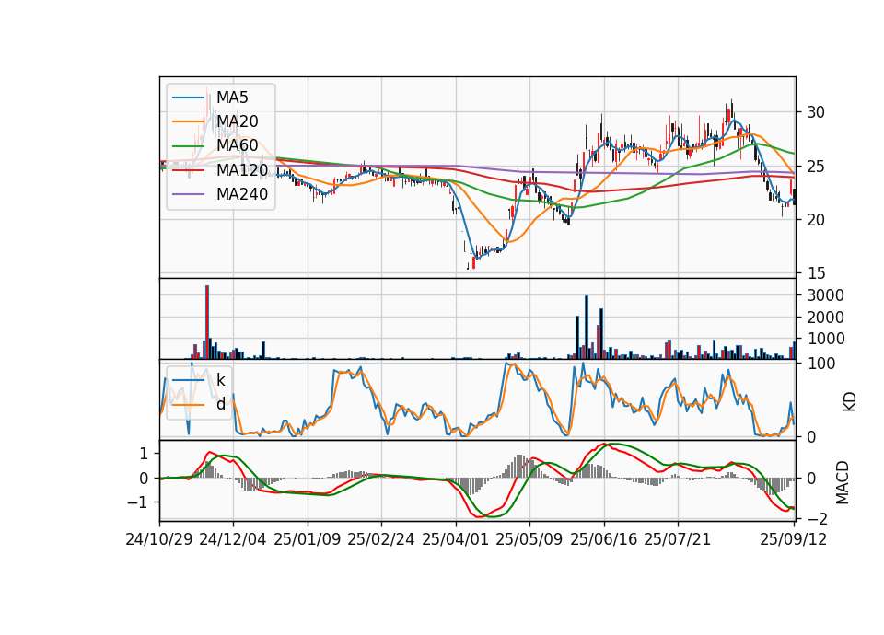
Task: Click the 24/10/29 date label
Action: [x=159, y=539]
